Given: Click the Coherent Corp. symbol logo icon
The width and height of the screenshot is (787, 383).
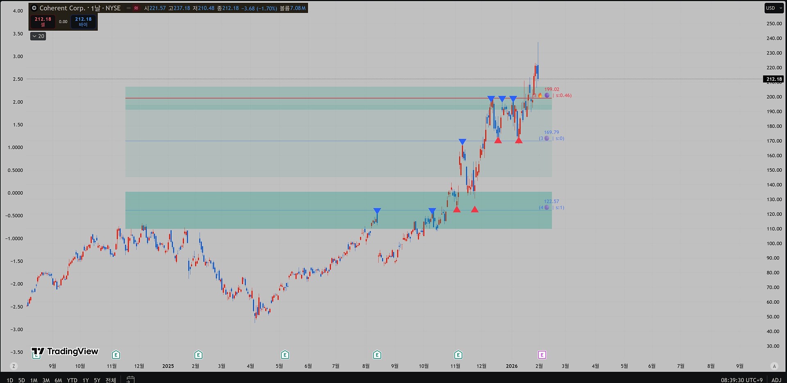Looking at the screenshot, I should point(34,8).
